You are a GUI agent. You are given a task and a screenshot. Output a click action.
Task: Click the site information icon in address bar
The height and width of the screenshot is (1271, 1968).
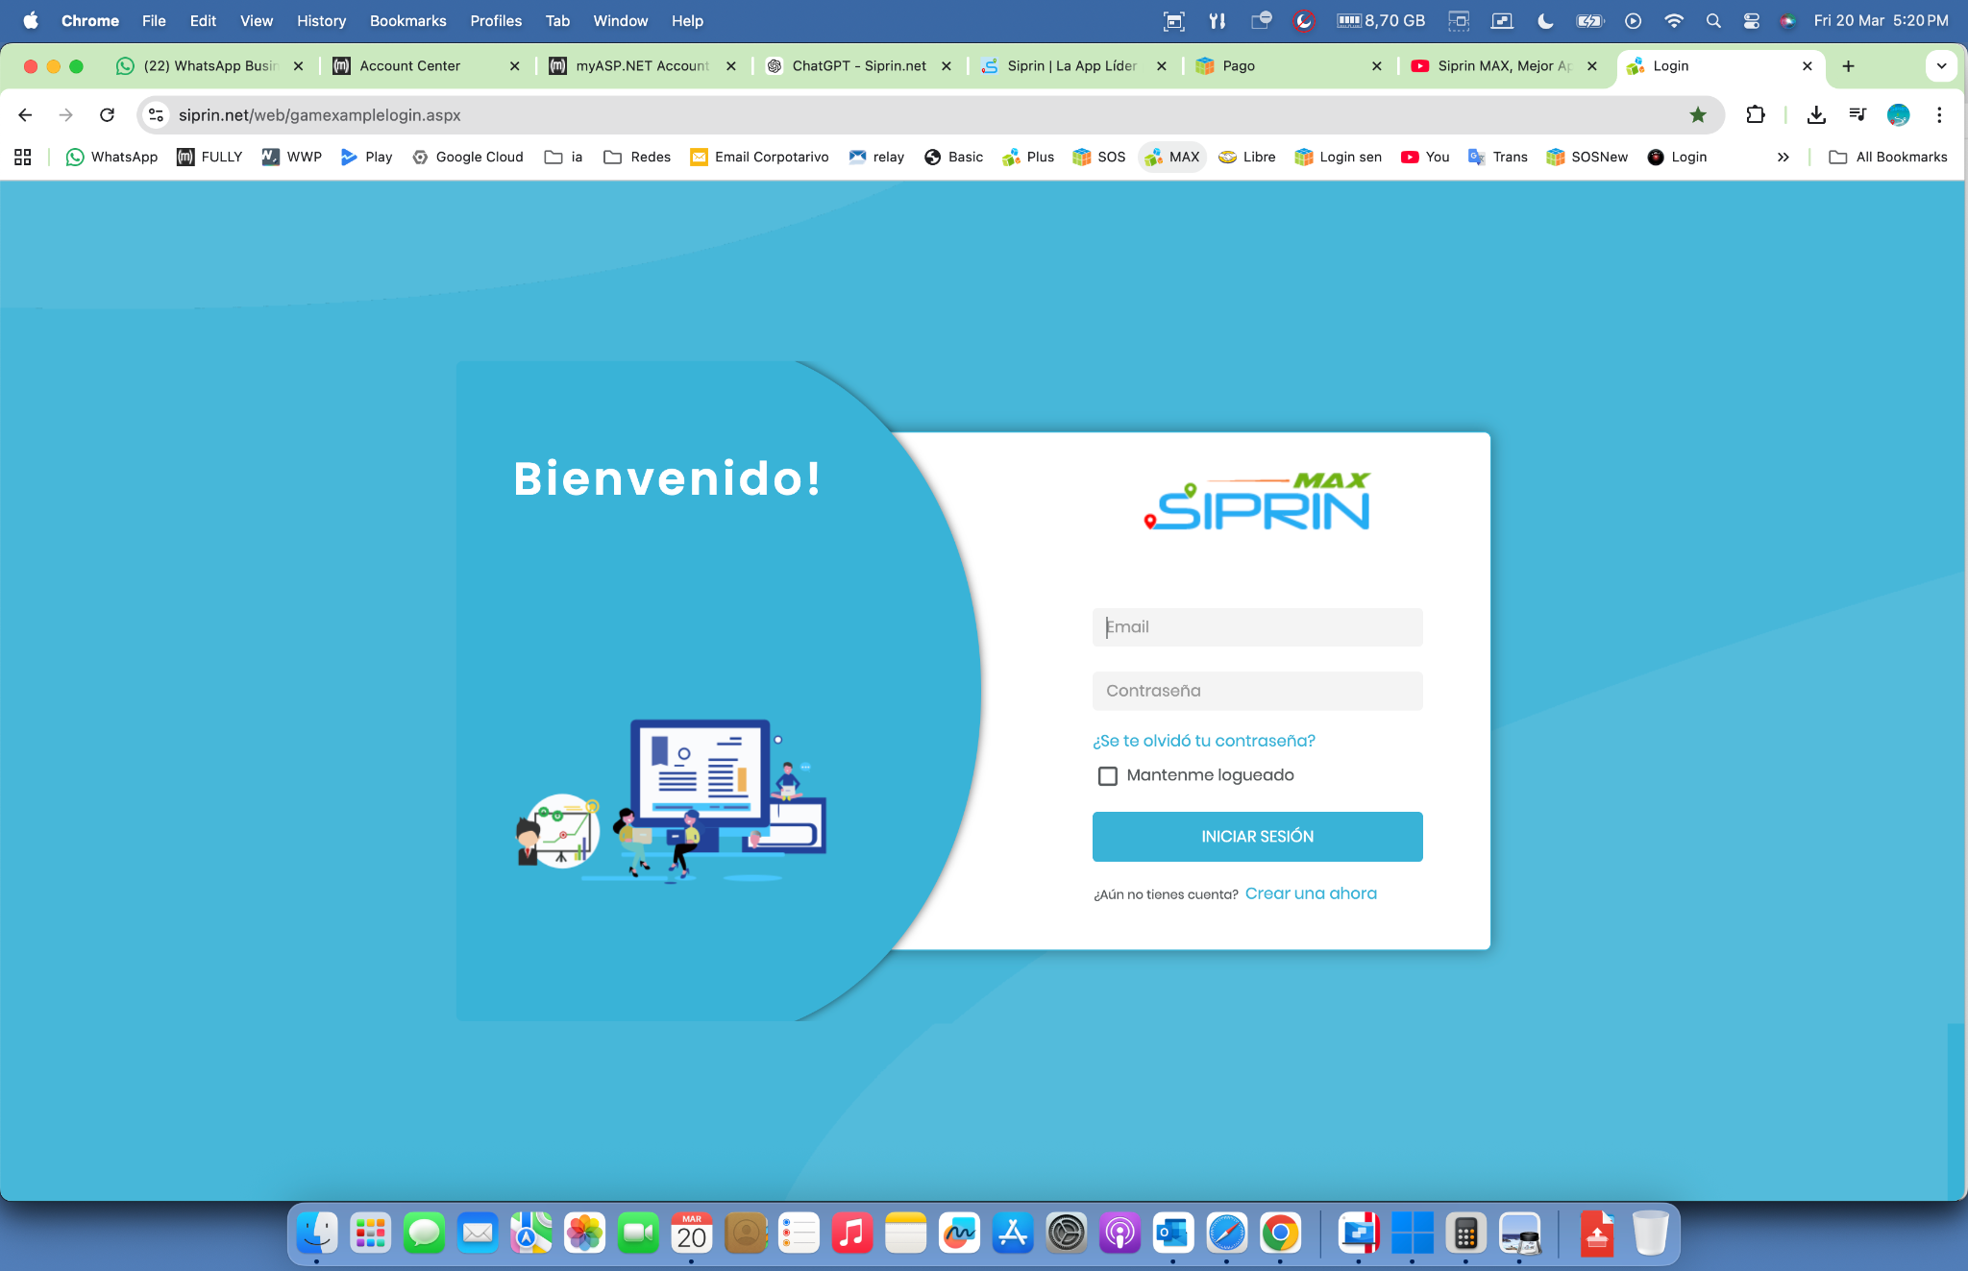click(156, 115)
